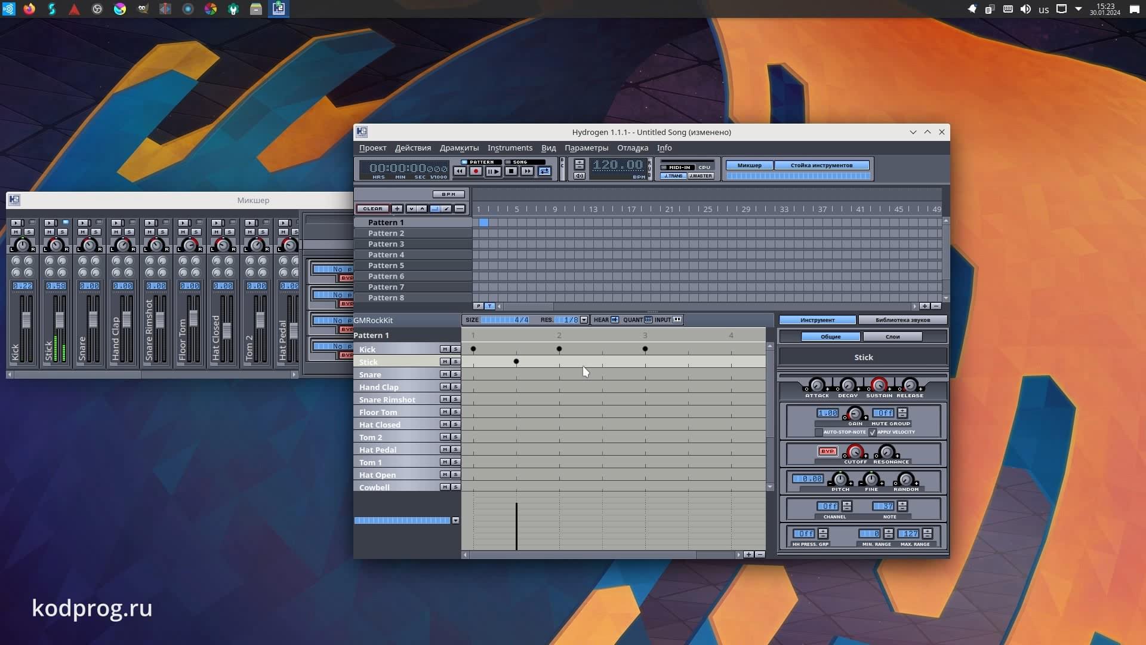The width and height of the screenshot is (1146, 645).
Task: Open the Параметры menu
Action: 586,148
